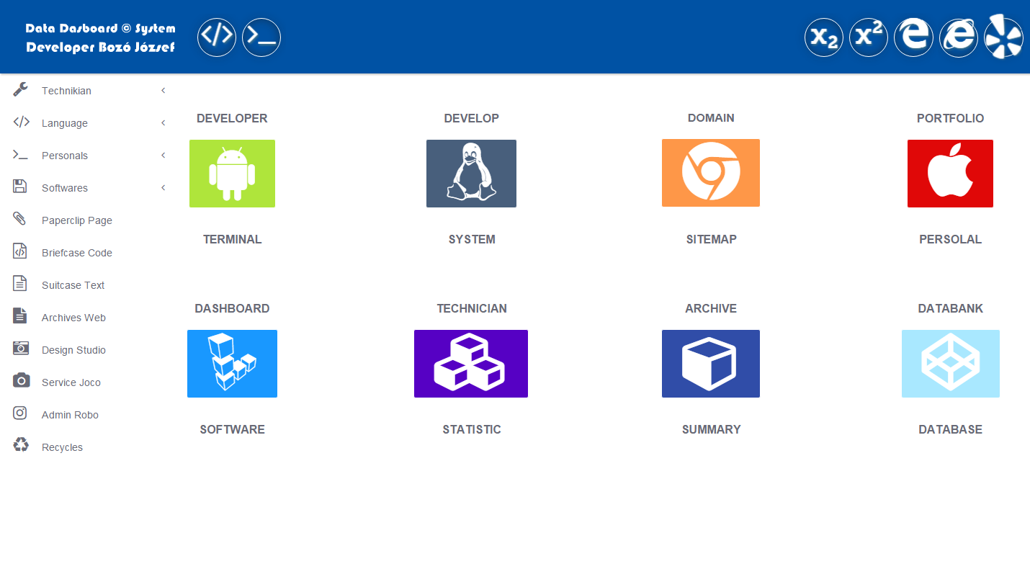Click the Internet Explorer icon in header

coord(959,37)
